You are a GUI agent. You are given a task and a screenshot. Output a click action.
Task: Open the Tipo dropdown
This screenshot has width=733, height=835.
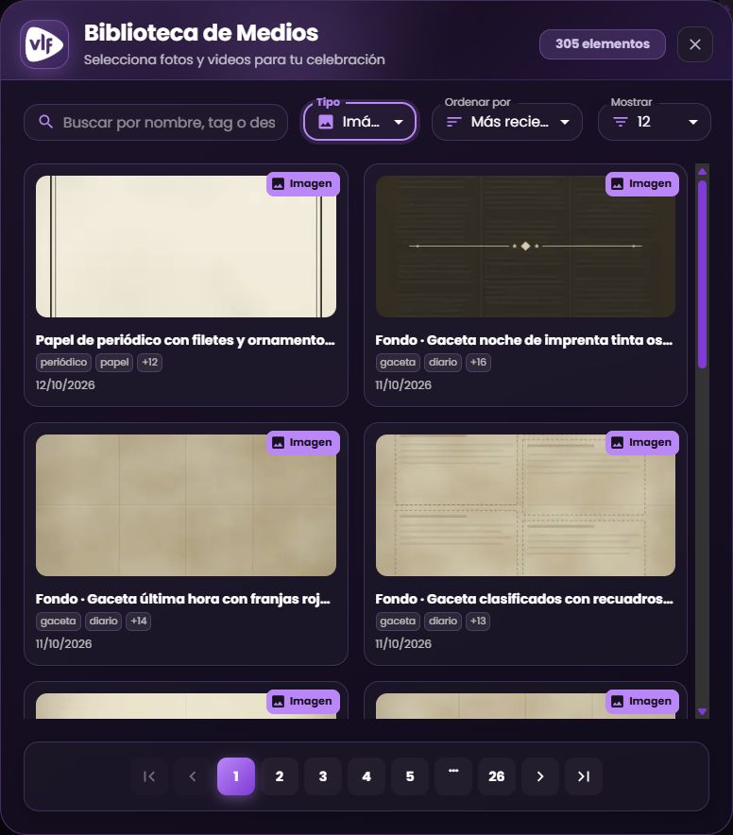(360, 122)
